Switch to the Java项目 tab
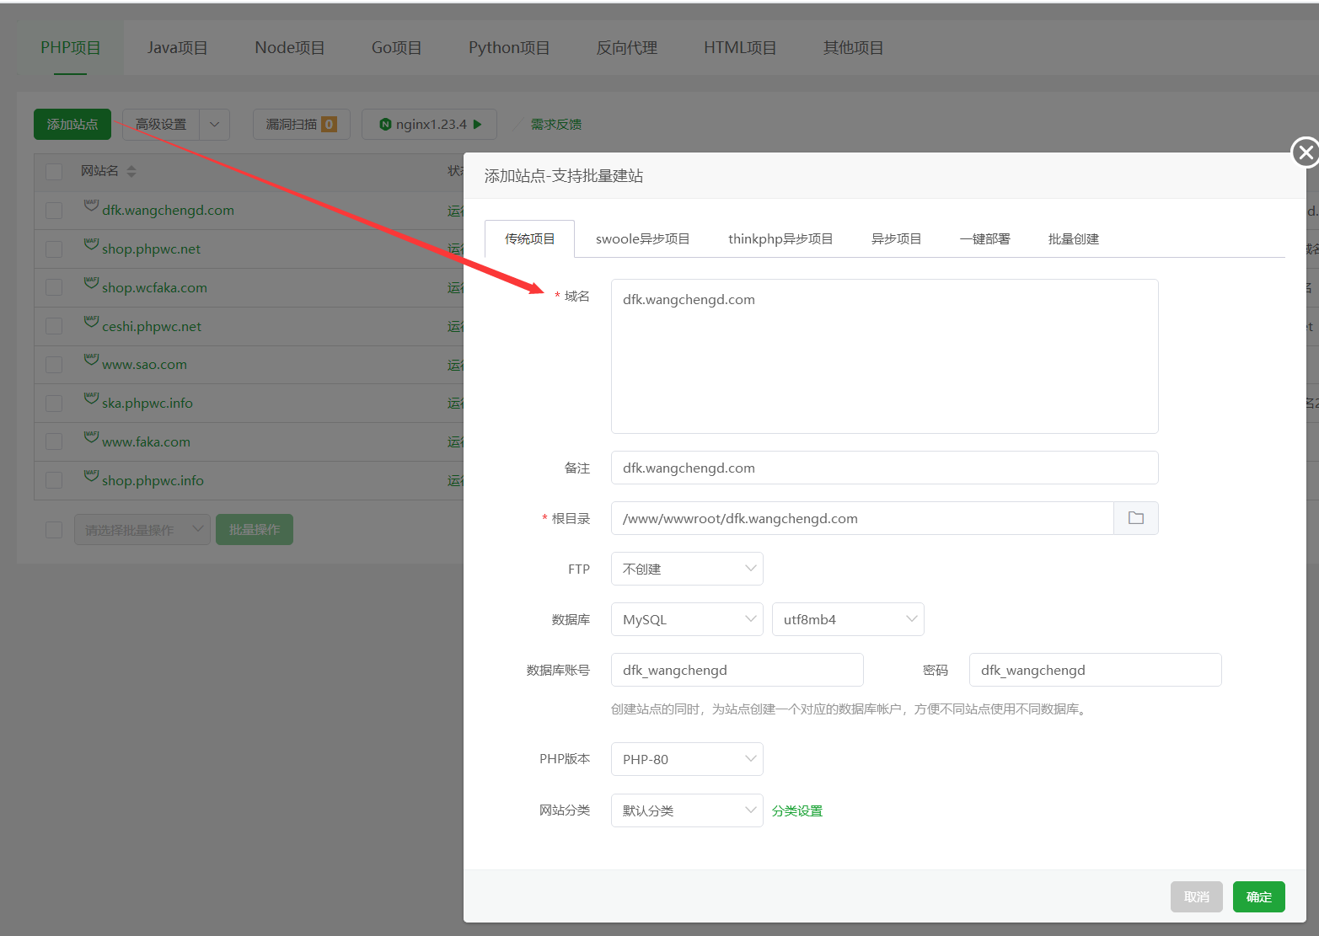Screen dimensions: 1319x936 [177, 48]
